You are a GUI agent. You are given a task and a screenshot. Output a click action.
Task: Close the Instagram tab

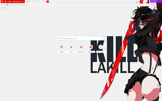pos(24,2)
